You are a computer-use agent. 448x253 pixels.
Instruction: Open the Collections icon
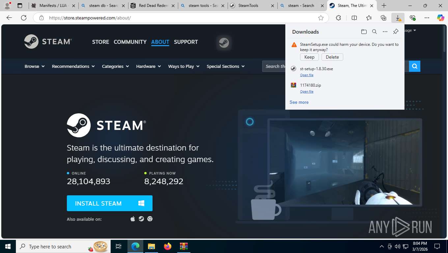383,18
